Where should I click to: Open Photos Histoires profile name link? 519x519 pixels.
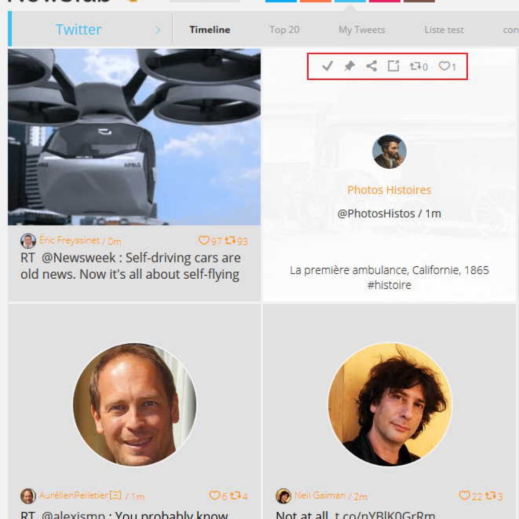(389, 190)
